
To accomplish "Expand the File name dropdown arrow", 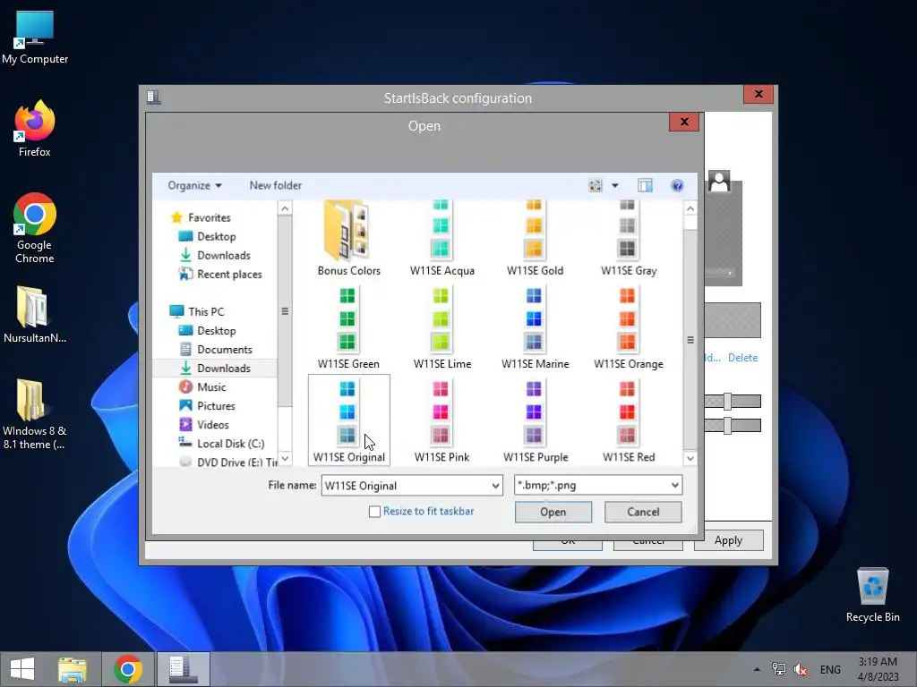I will pyautogui.click(x=495, y=486).
